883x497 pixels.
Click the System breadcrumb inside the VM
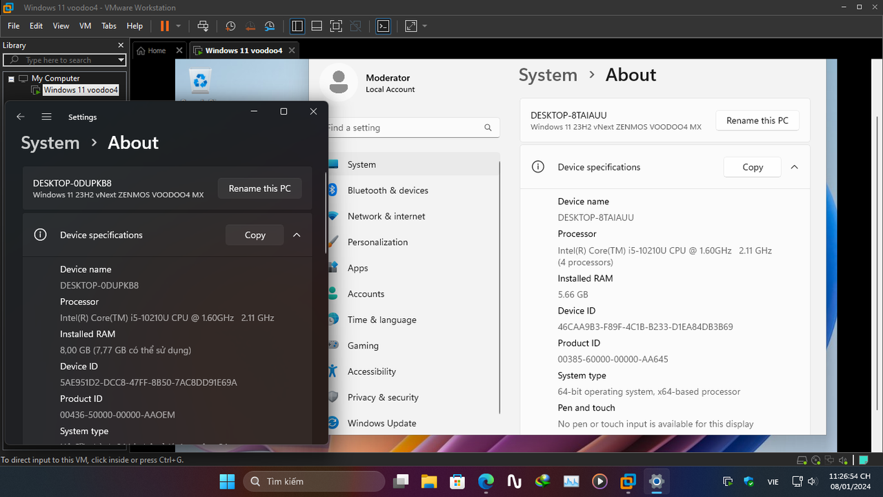[x=548, y=75]
